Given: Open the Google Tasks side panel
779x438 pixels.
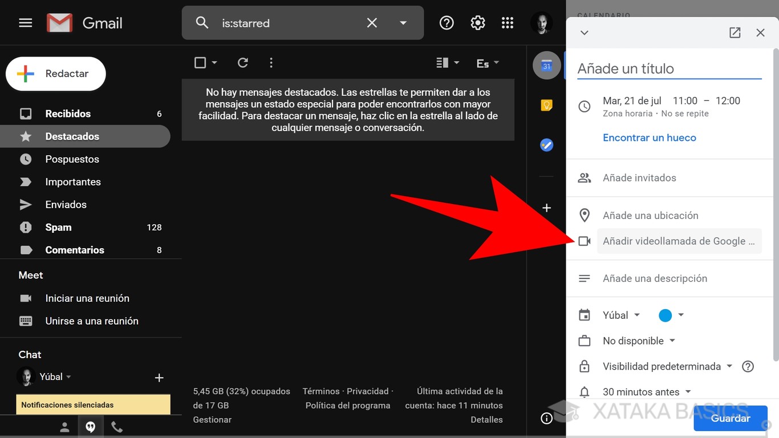Looking at the screenshot, I should coord(546,144).
